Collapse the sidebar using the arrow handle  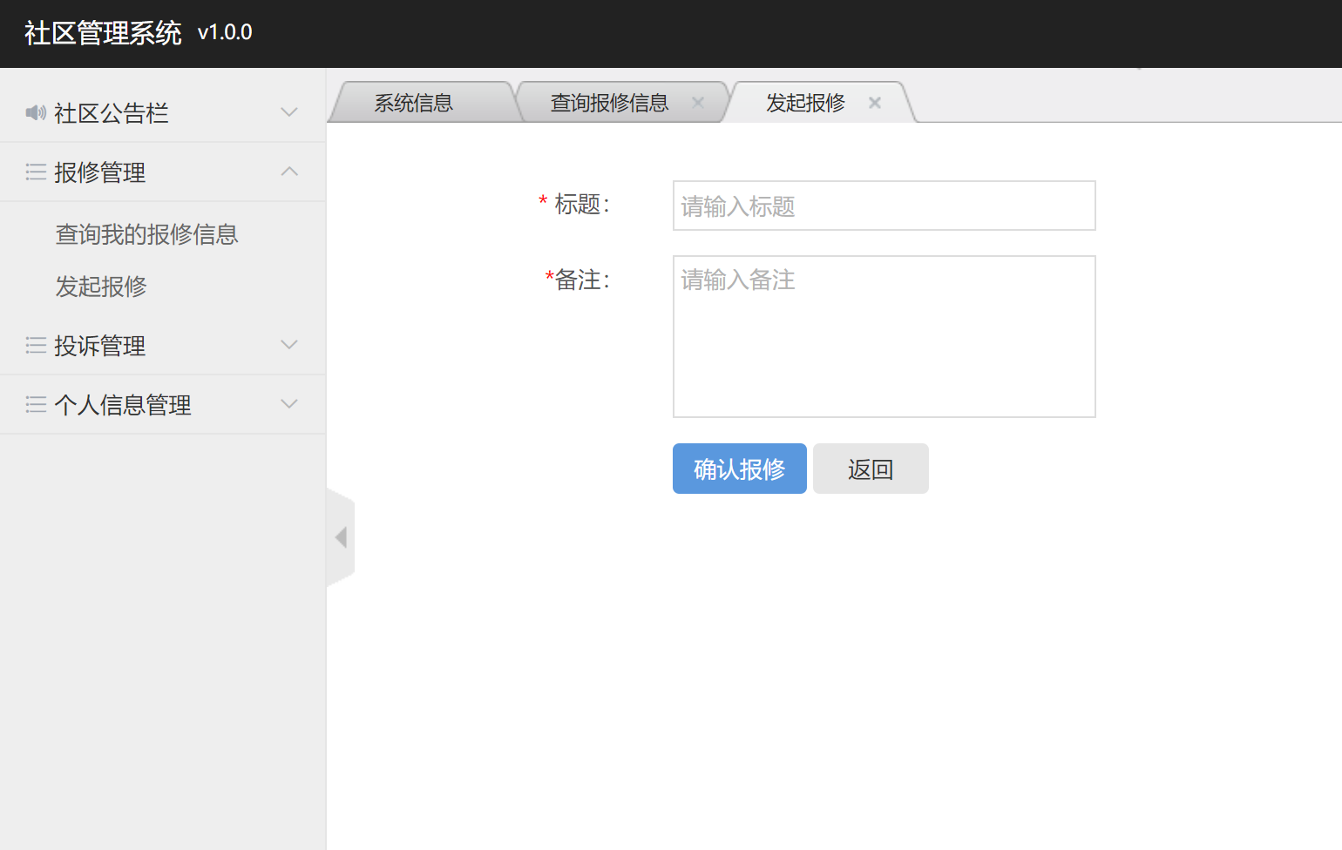coord(340,536)
